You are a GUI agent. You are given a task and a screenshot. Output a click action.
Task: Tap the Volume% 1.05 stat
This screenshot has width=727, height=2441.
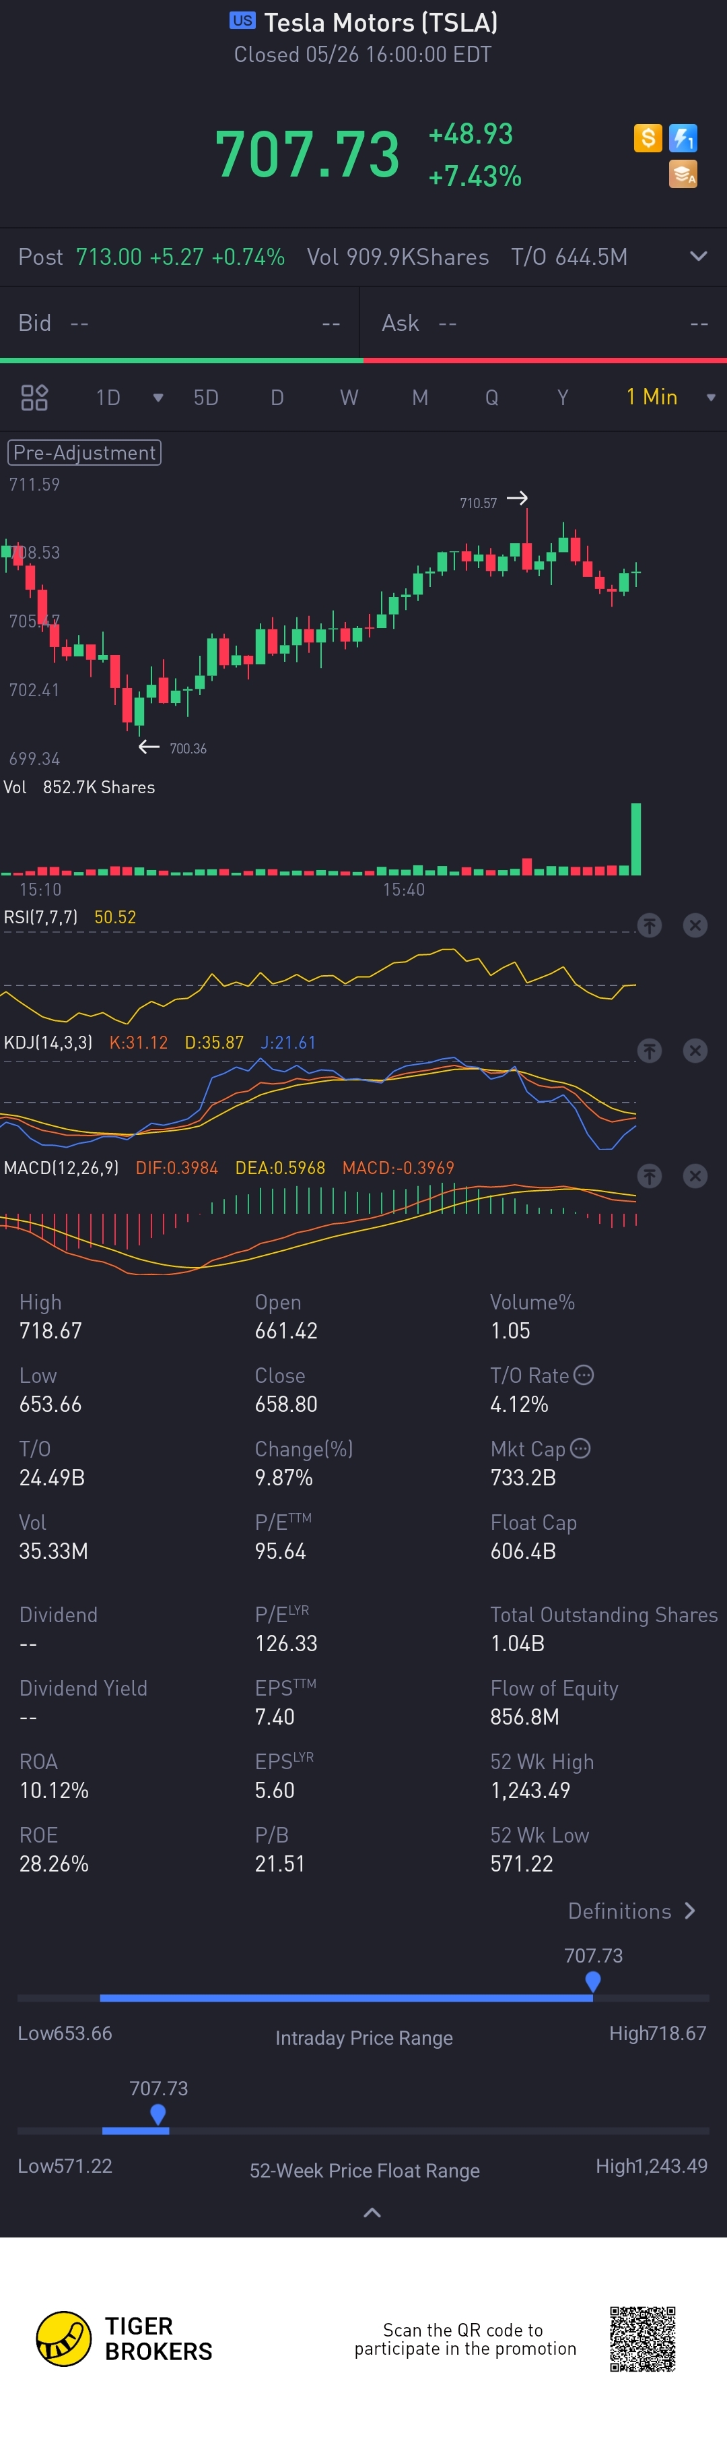tap(532, 1316)
